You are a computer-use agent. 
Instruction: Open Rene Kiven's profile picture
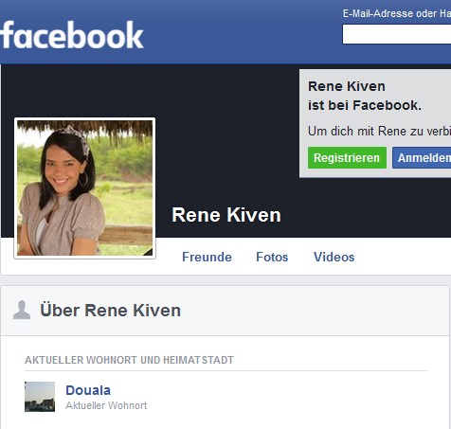point(84,188)
